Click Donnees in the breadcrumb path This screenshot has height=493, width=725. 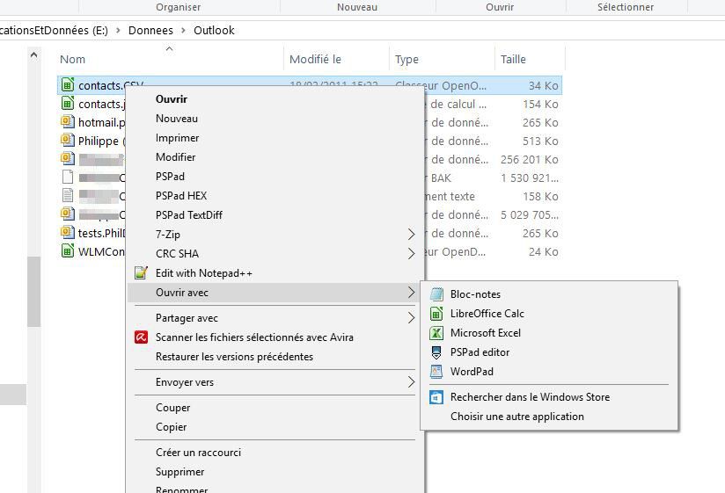click(150, 30)
